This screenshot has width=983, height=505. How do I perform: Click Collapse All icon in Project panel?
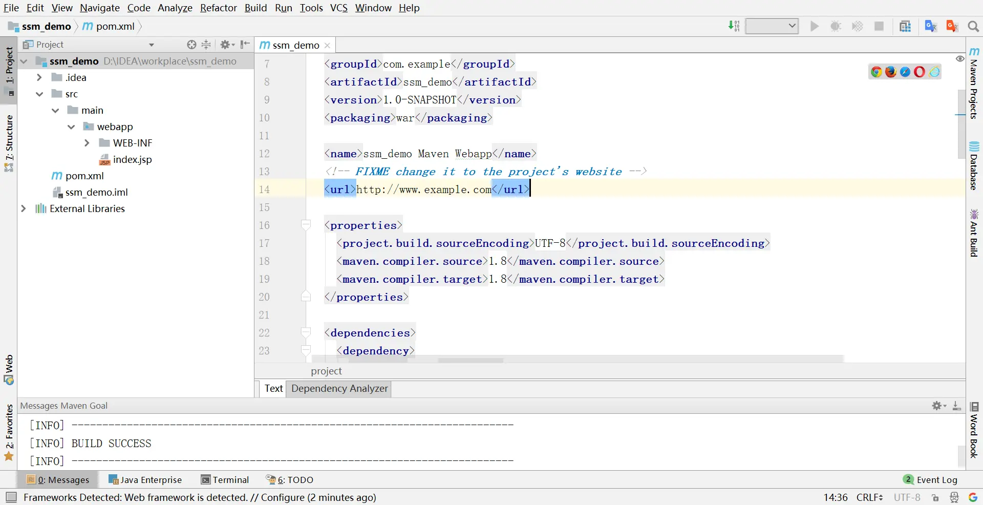[206, 45]
